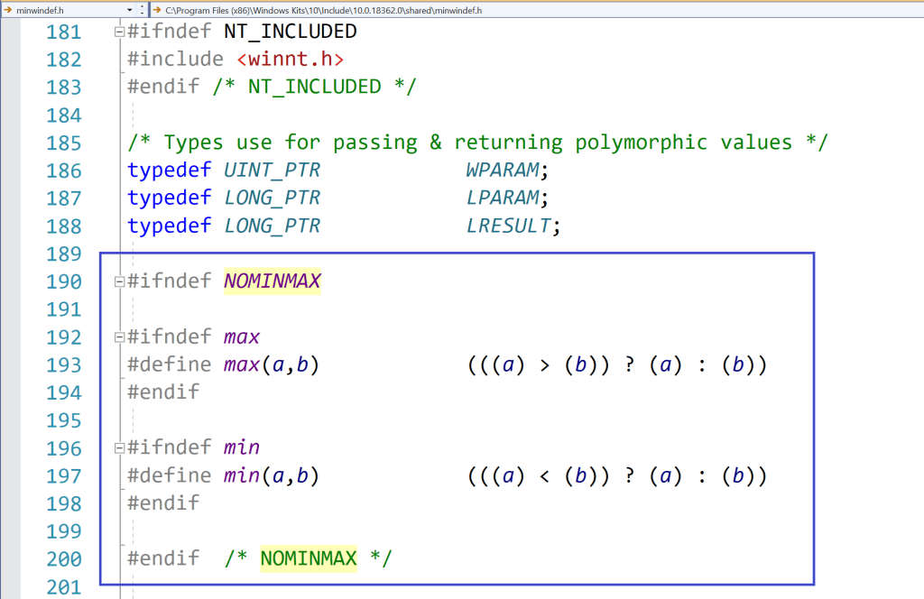The image size is (924, 599).
Task: Click the orange arrow icon beside minwindef.h
Action: [7, 8]
